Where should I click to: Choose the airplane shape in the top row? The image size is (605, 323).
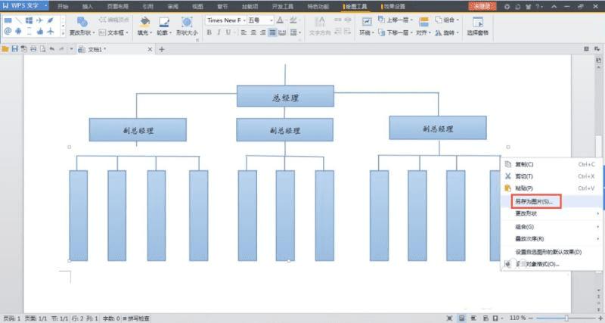coord(39,20)
